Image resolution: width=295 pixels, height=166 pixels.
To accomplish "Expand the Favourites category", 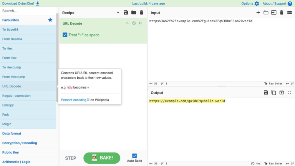I will [28, 20].
